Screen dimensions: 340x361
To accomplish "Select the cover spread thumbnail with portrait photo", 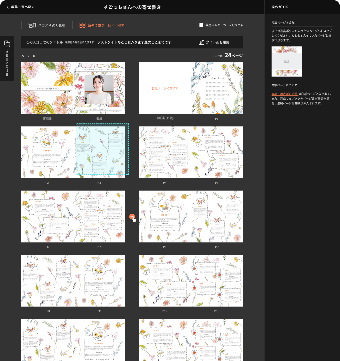I will (x=73, y=88).
